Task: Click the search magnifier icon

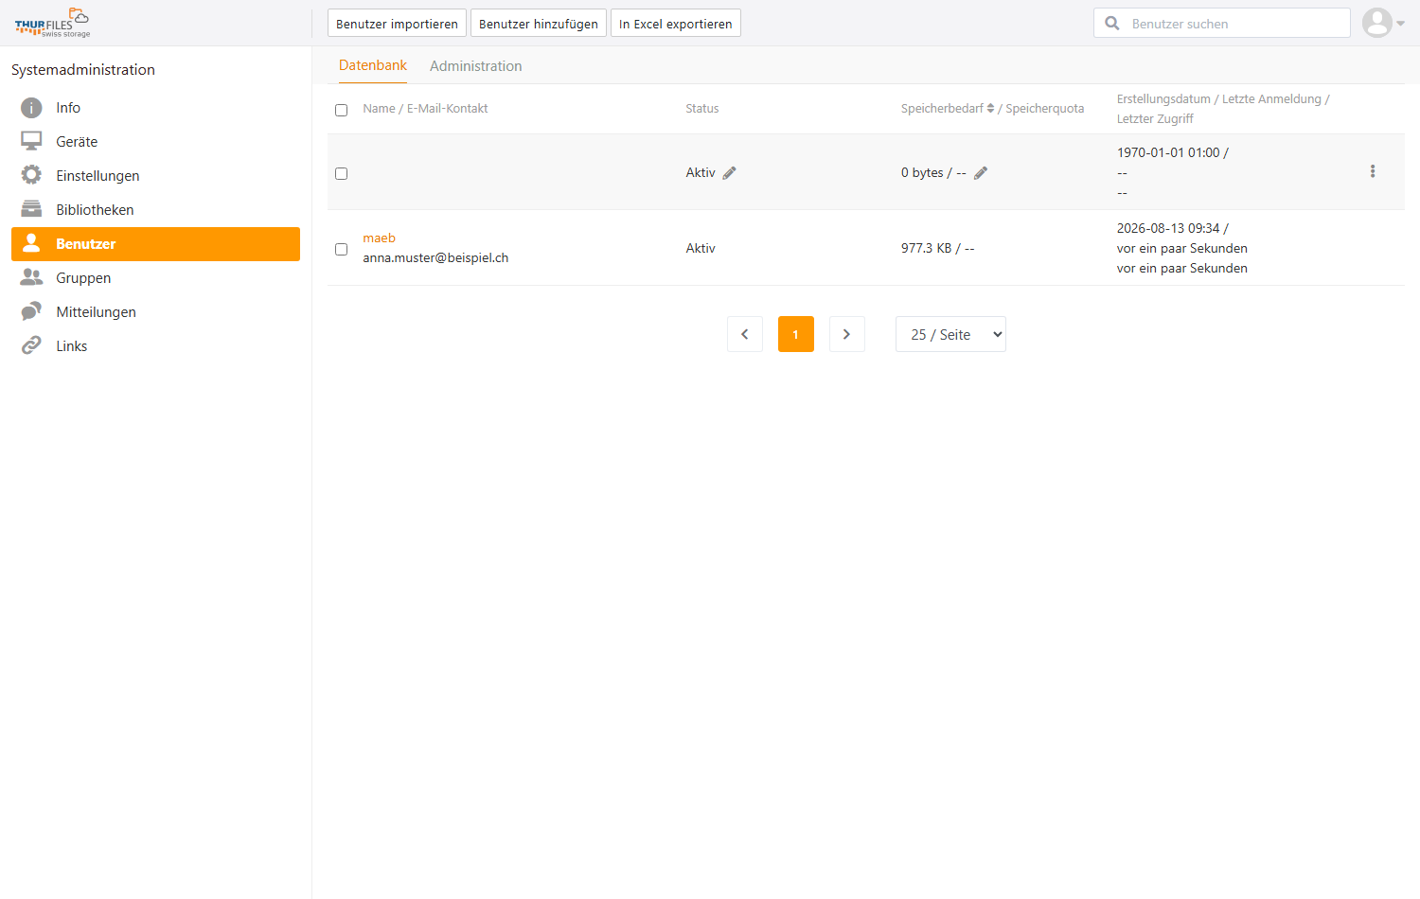Action: coord(1112,24)
